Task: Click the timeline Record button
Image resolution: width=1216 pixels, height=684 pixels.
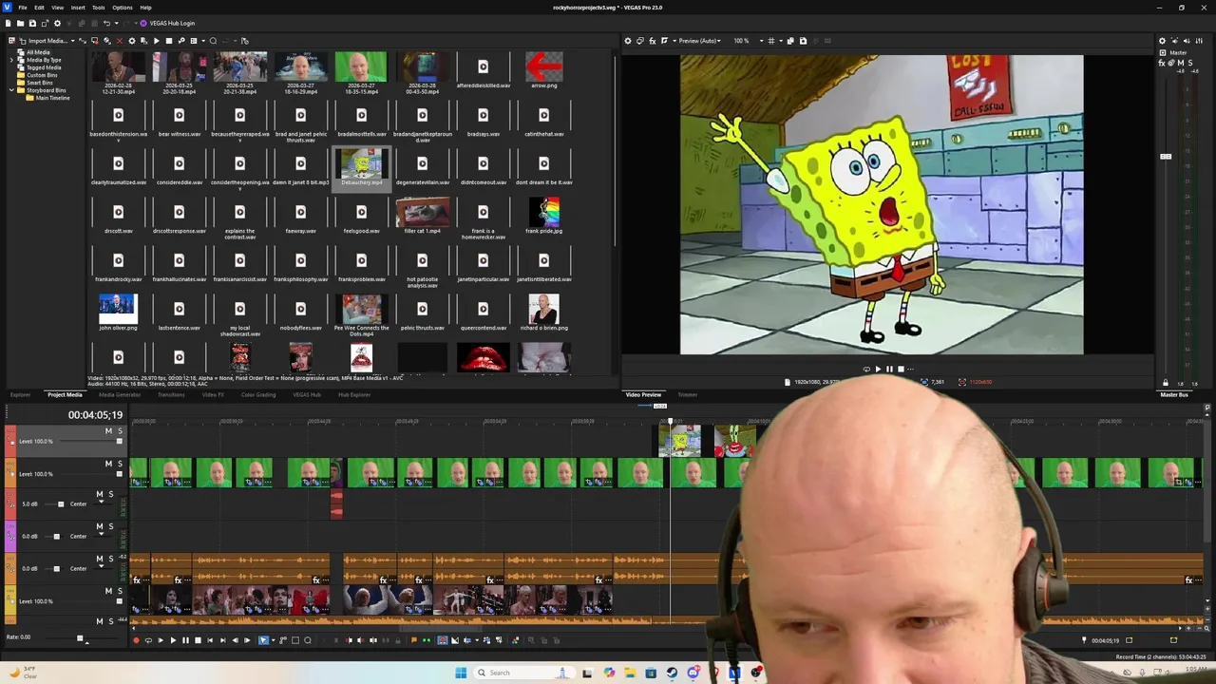Action: pyautogui.click(x=136, y=640)
